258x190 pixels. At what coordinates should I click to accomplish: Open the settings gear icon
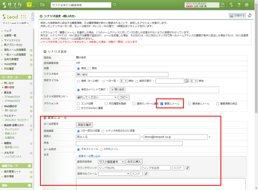click(x=247, y=5)
